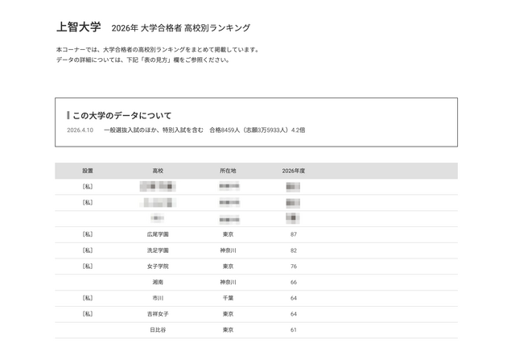
Task: Click 東京 in the 日比谷 row
Action: pyautogui.click(x=228, y=329)
